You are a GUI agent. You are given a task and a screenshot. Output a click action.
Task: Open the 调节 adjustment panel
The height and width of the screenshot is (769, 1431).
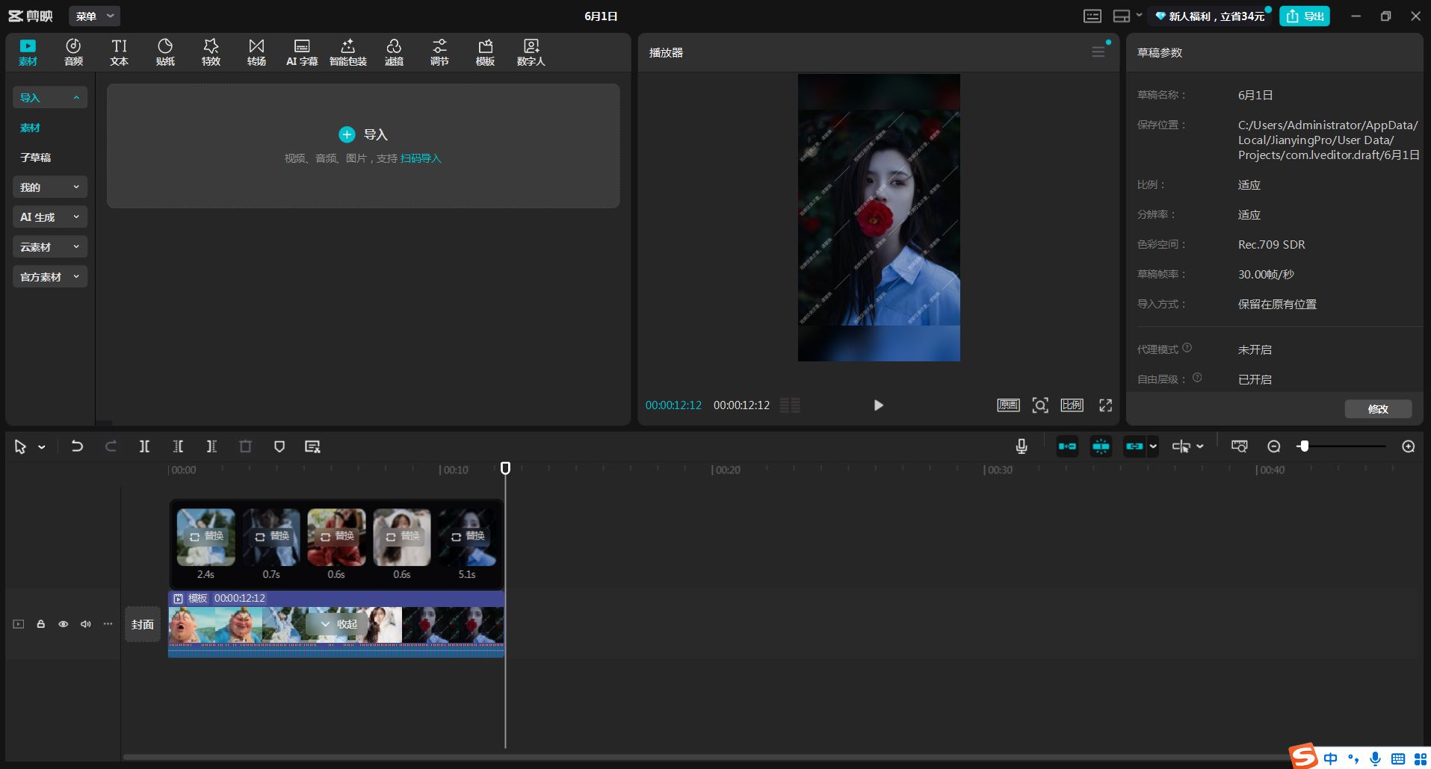tap(439, 52)
